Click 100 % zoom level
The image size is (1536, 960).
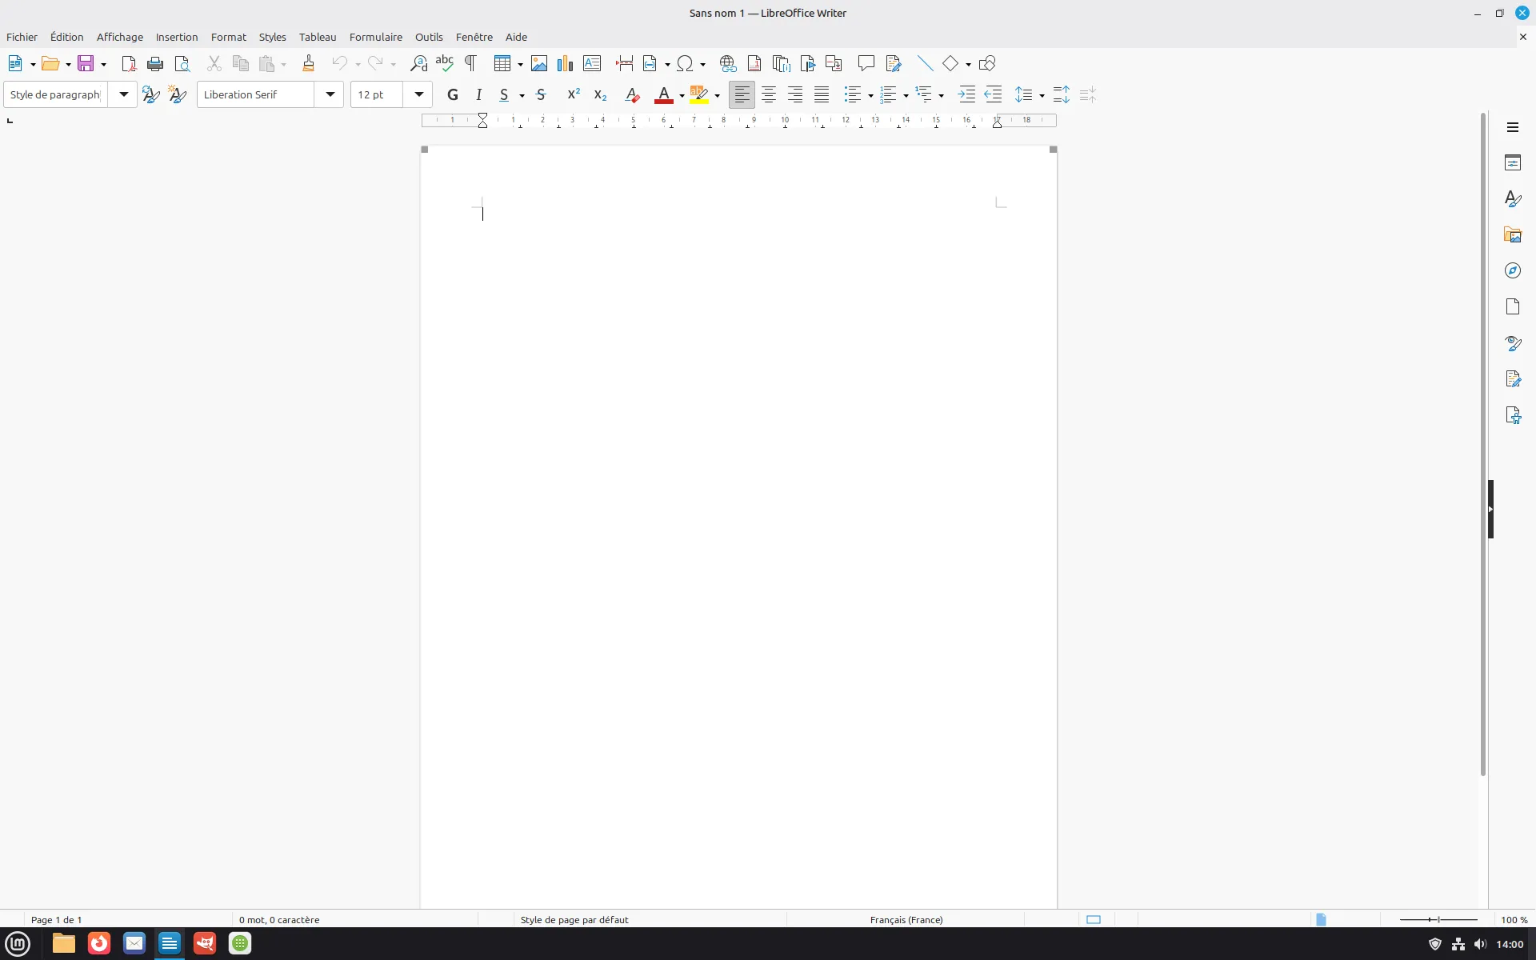1514,920
